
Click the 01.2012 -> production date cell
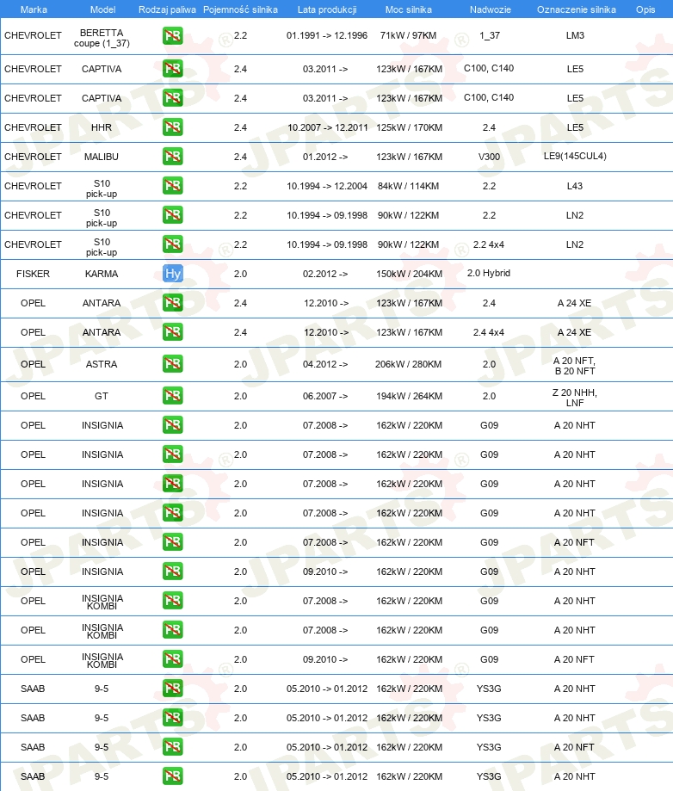click(x=325, y=157)
